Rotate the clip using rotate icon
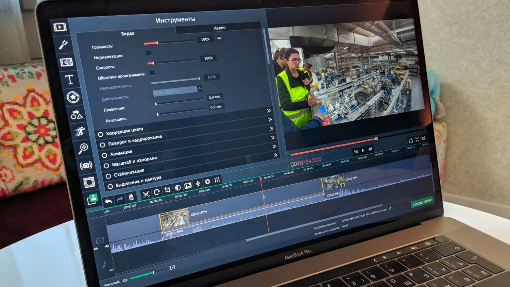This screenshot has height=287, width=510. [x=157, y=192]
